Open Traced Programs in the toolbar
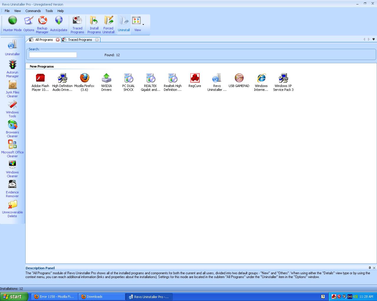The image size is (377, 301). (x=77, y=25)
